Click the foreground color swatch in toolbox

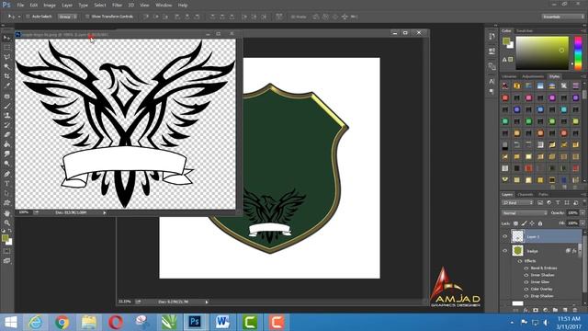[x=5, y=238]
